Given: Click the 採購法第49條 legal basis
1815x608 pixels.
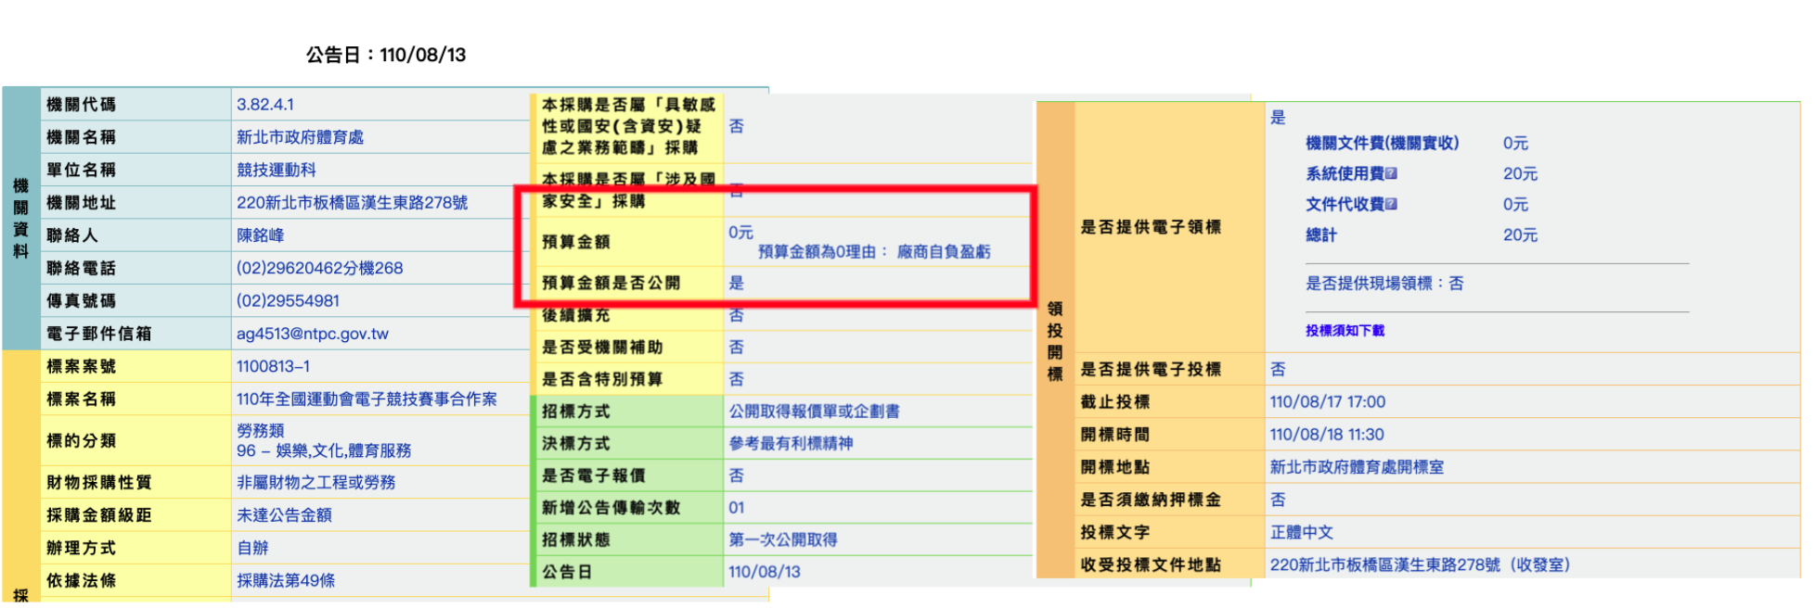Looking at the screenshot, I should click(x=286, y=580).
